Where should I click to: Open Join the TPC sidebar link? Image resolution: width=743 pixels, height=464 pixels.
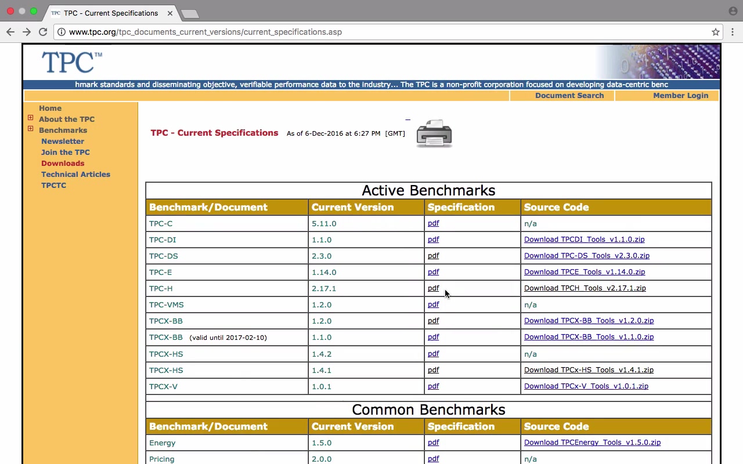click(66, 152)
